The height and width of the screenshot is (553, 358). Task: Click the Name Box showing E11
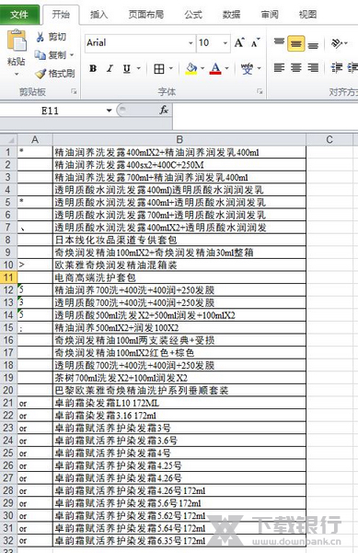51,111
